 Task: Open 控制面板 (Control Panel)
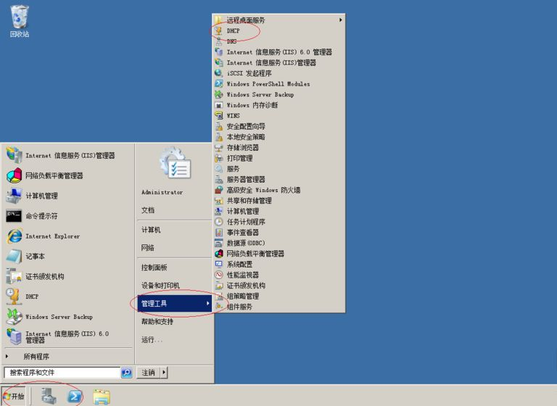tap(154, 268)
